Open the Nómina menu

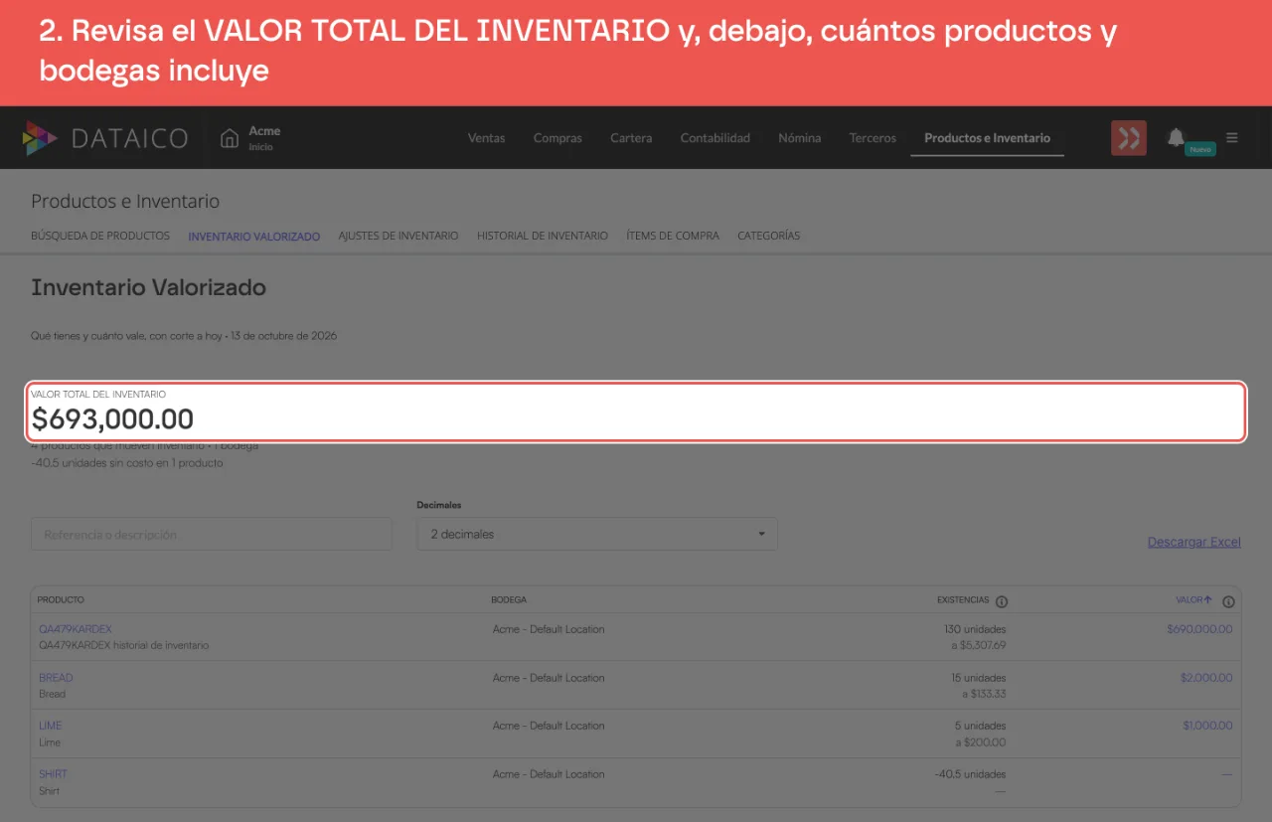click(x=800, y=138)
